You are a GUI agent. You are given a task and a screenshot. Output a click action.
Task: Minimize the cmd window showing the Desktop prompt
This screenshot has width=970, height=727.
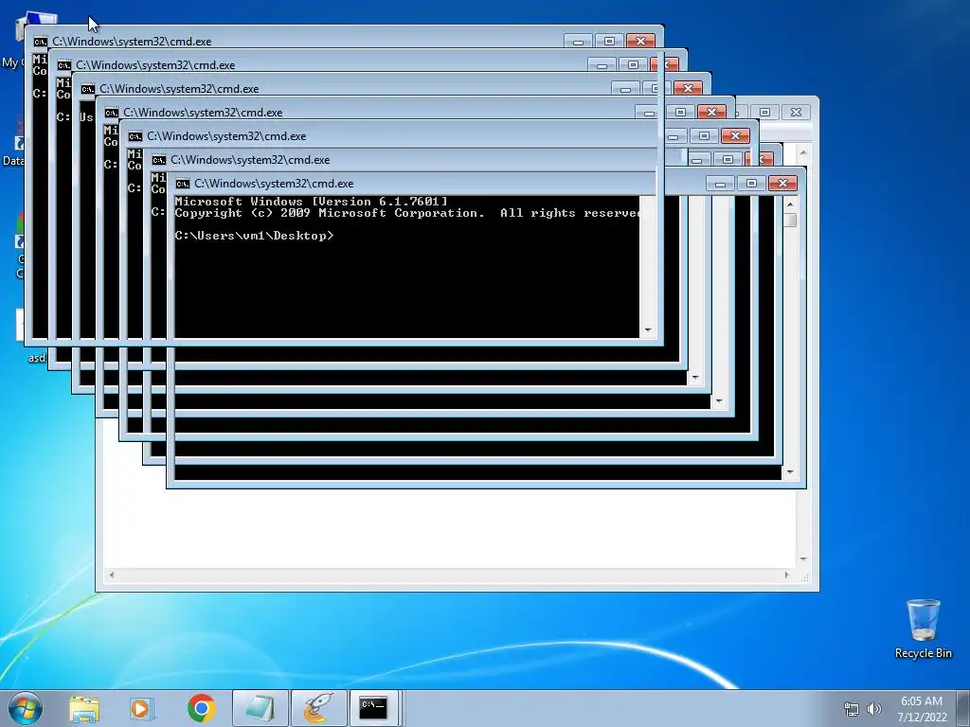point(720,183)
